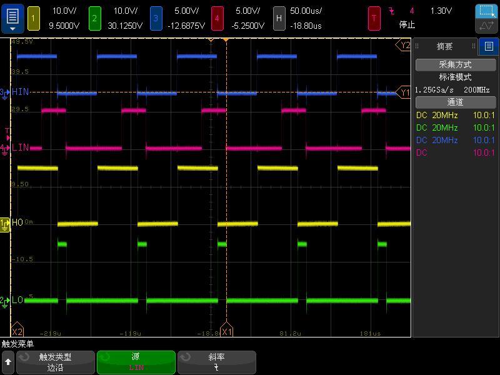Click the HO waveform label
The height and width of the screenshot is (375, 500).
click(x=17, y=222)
